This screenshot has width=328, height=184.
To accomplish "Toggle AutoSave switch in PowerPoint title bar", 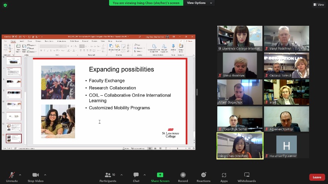I will click(15, 37).
